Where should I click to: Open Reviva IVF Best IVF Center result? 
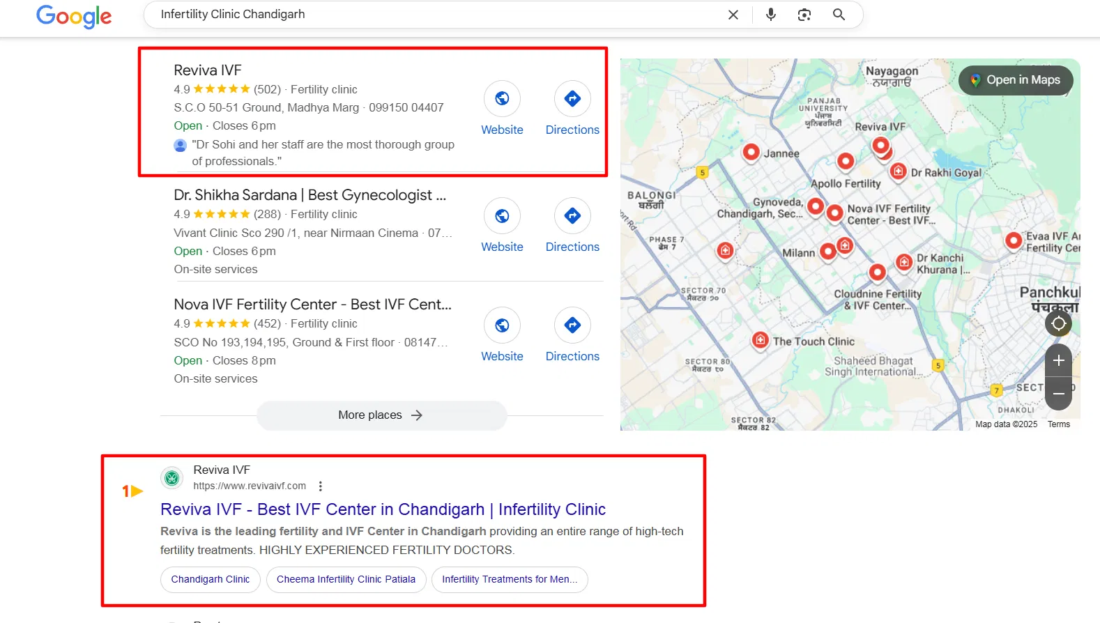pyautogui.click(x=383, y=509)
